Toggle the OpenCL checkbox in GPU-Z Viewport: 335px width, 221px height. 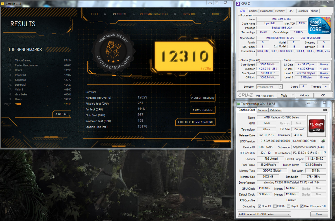260,206
